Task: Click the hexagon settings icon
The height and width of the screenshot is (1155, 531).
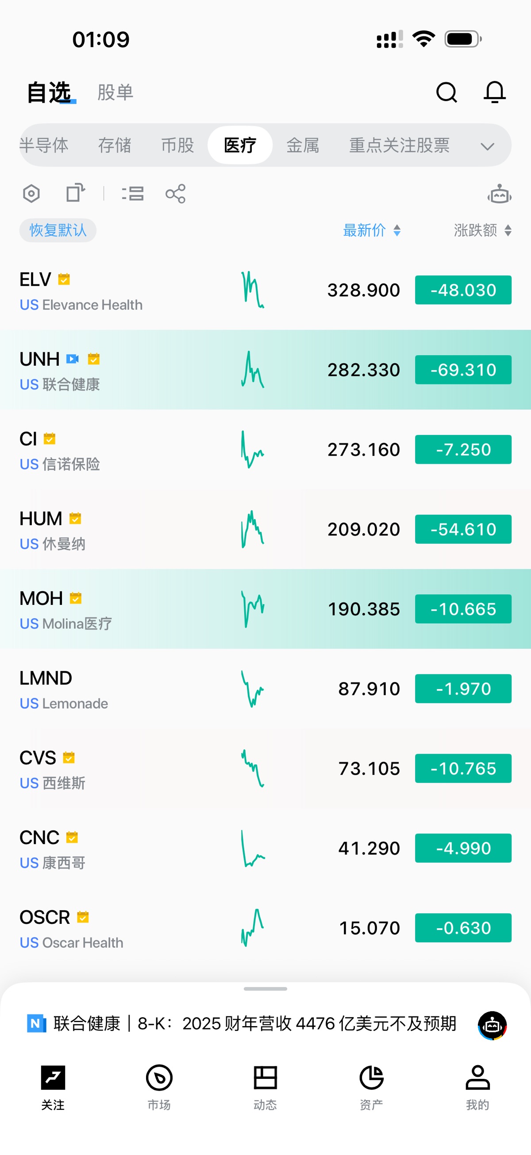Action: pos(31,194)
